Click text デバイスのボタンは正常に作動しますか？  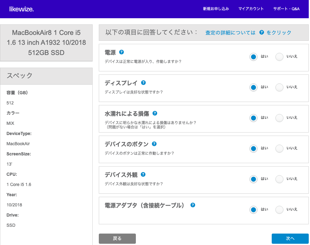click(x=139, y=153)
